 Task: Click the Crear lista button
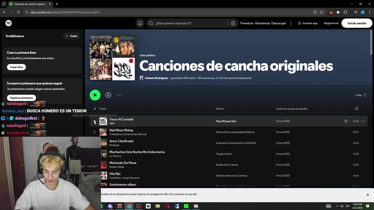tap(16, 67)
